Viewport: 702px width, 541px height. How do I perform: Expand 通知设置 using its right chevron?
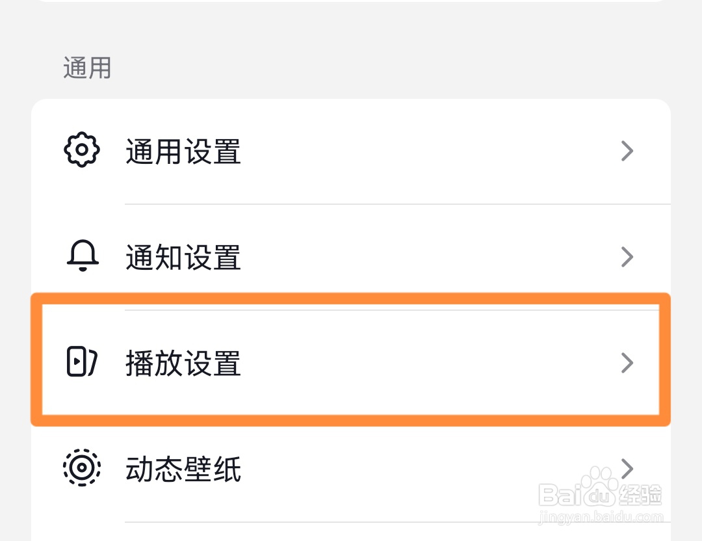(x=627, y=257)
